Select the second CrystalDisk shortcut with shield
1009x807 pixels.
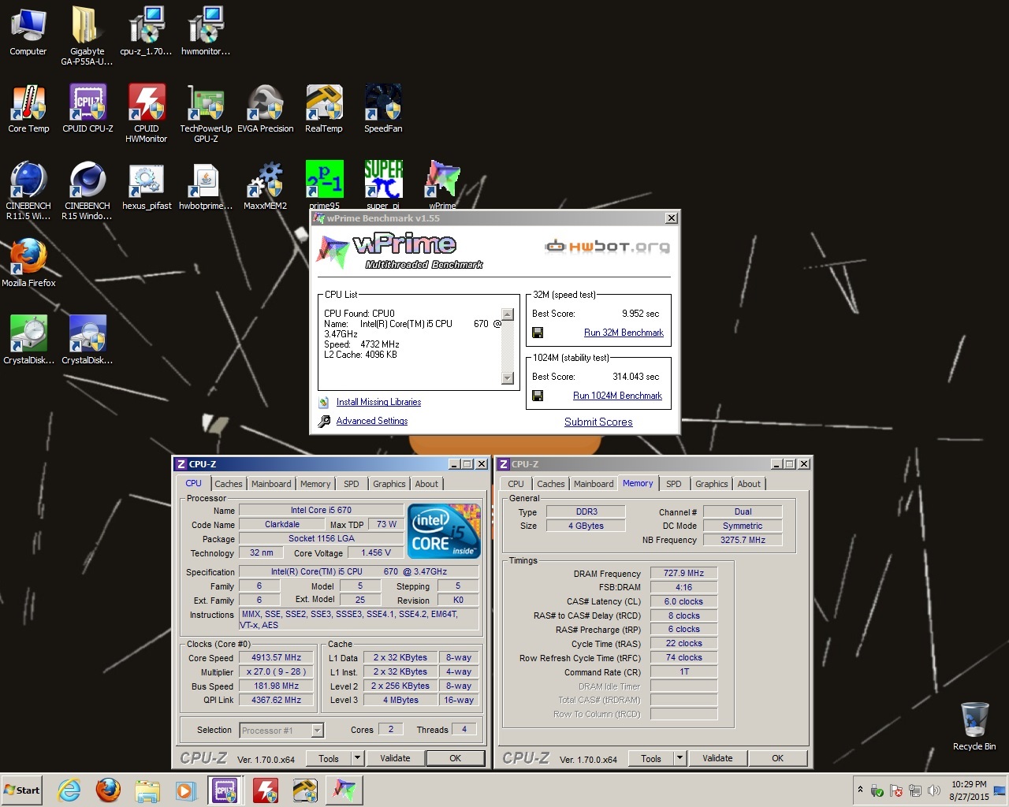(x=87, y=340)
